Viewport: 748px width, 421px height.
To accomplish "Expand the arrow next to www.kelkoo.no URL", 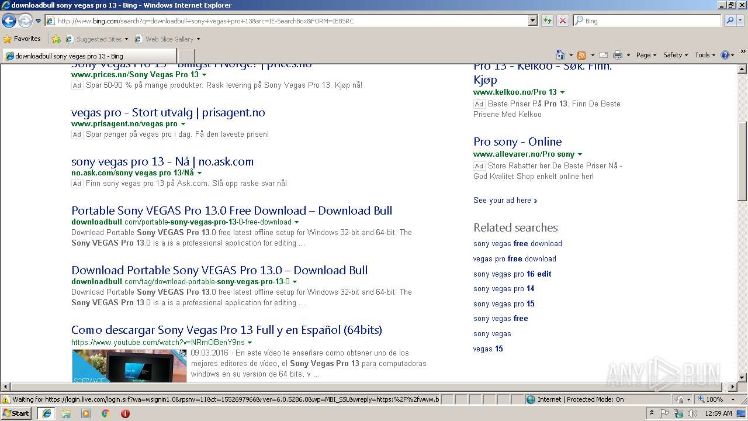I will point(562,92).
